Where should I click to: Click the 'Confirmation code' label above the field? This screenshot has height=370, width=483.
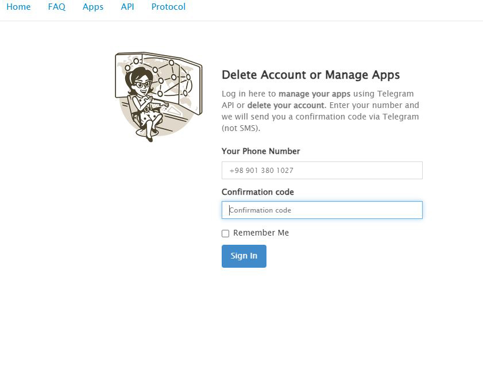(x=258, y=192)
